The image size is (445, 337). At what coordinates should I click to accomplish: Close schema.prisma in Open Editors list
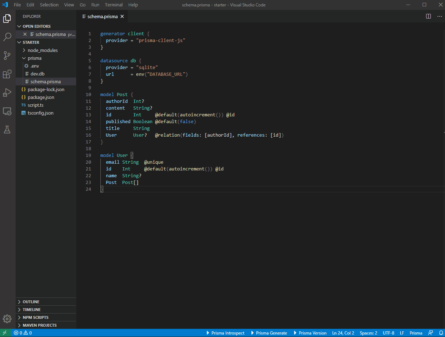pyautogui.click(x=25, y=35)
